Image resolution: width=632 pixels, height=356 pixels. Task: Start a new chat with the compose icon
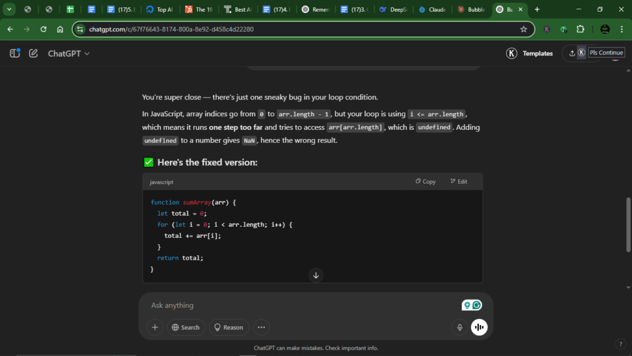[x=33, y=53]
